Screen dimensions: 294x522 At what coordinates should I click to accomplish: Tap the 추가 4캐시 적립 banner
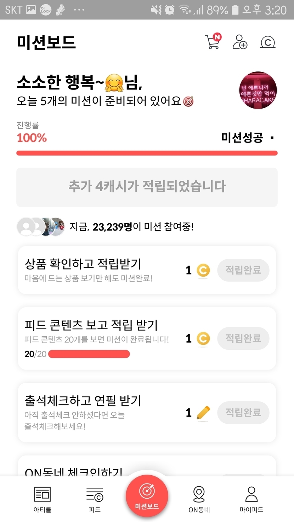click(147, 187)
